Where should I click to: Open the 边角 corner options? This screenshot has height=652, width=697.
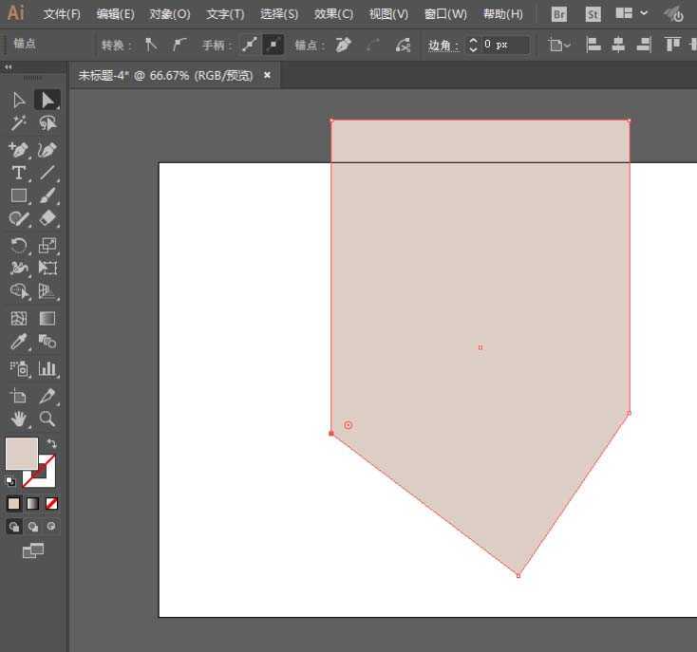click(442, 45)
